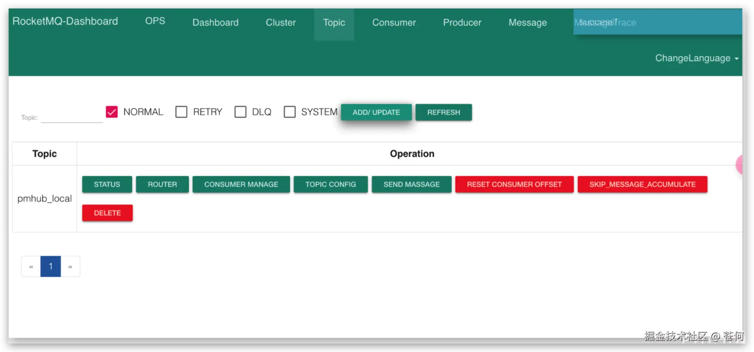This screenshot has height=352, width=754.
Task: Go to previous page with « arrow
Action: [31, 266]
